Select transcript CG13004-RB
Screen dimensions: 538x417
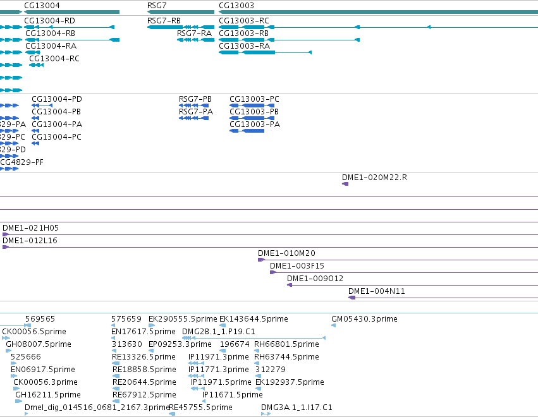pos(50,33)
